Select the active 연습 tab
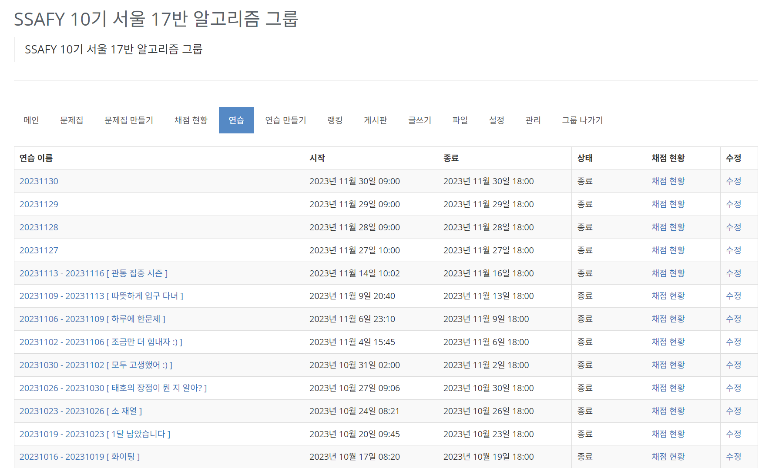The height and width of the screenshot is (468, 762). coord(236,120)
